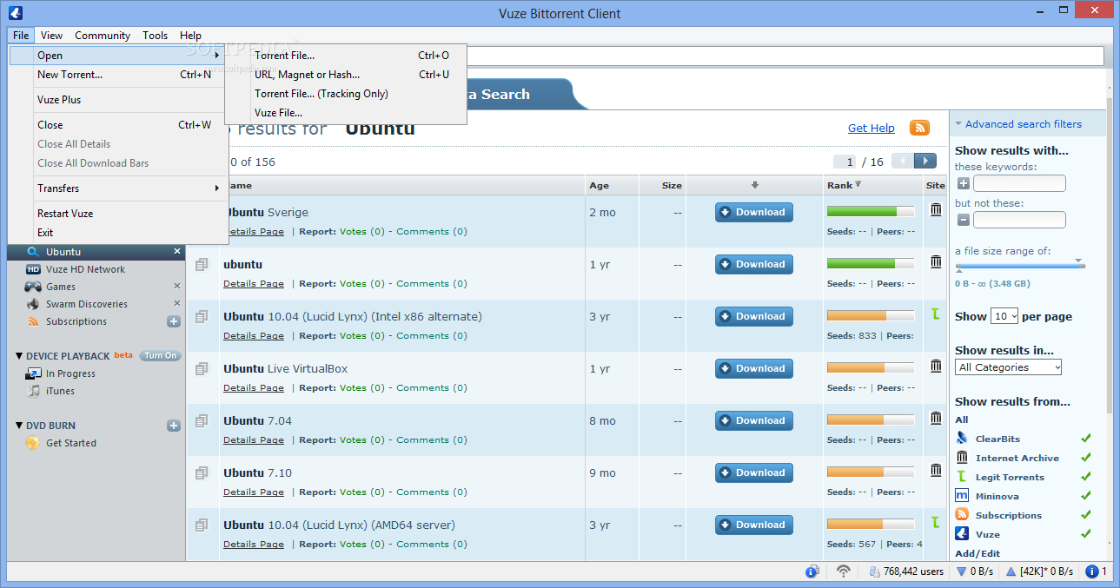Open the All Categories dropdown

pos(1008,367)
